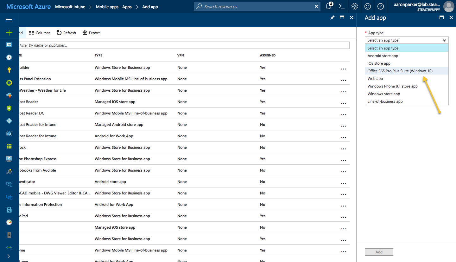
Task: Click Columns in the toolbar
Action: (40, 33)
